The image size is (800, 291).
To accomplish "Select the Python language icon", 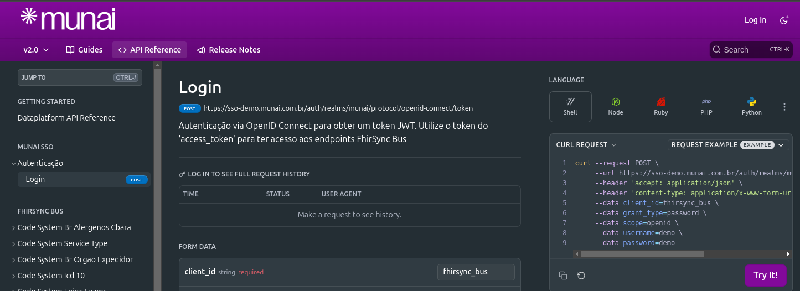I will [x=752, y=107].
